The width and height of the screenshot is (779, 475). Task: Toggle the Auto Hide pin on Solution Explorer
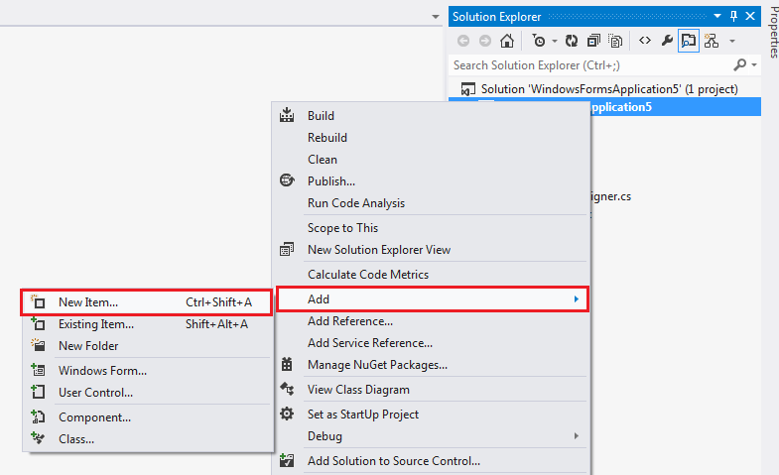tap(734, 16)
